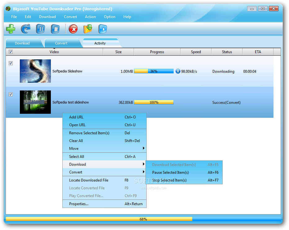289x230 pixels.
Task: Sort by the ETA column header
Action: [258, 52]
